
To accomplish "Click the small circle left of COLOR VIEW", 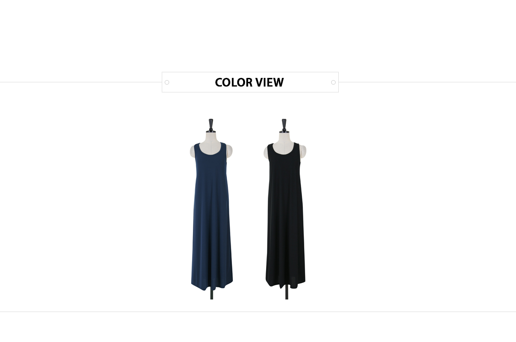I will pos(167,82).
